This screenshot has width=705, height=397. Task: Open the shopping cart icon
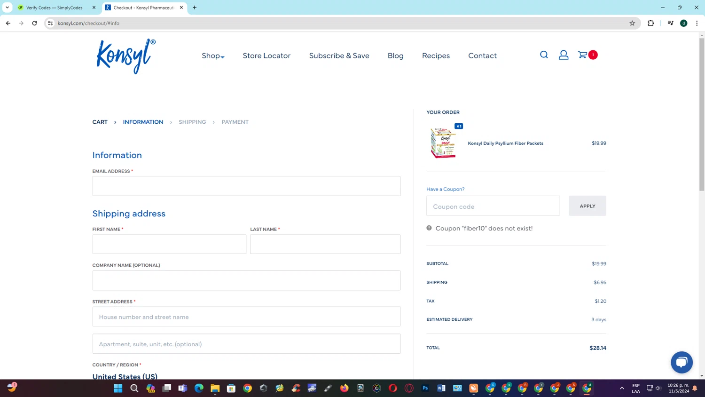[583, 55]
